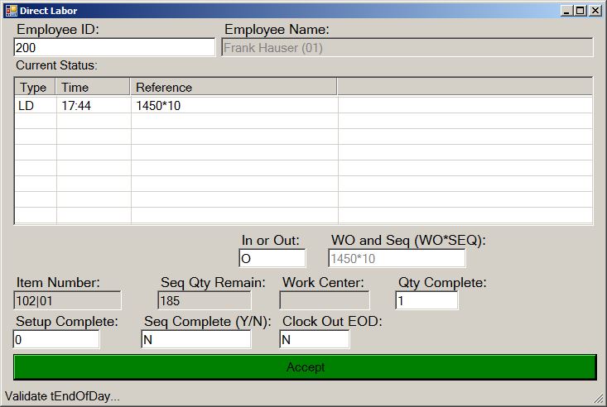Select the In or Out field

[x=272, y=259]
